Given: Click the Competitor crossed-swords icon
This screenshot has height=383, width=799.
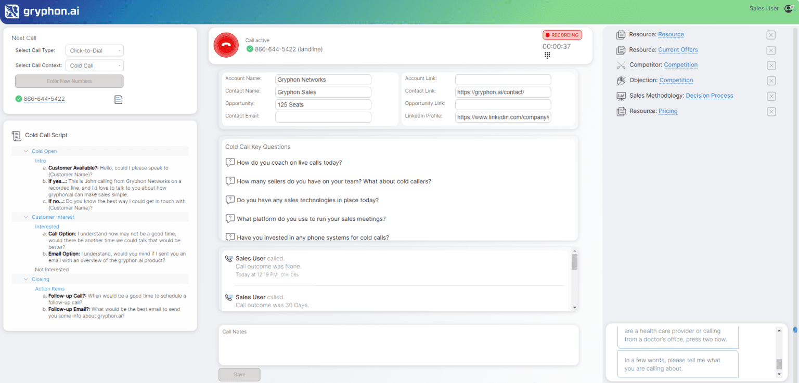Looking at the screenshot, I should 621,65.
